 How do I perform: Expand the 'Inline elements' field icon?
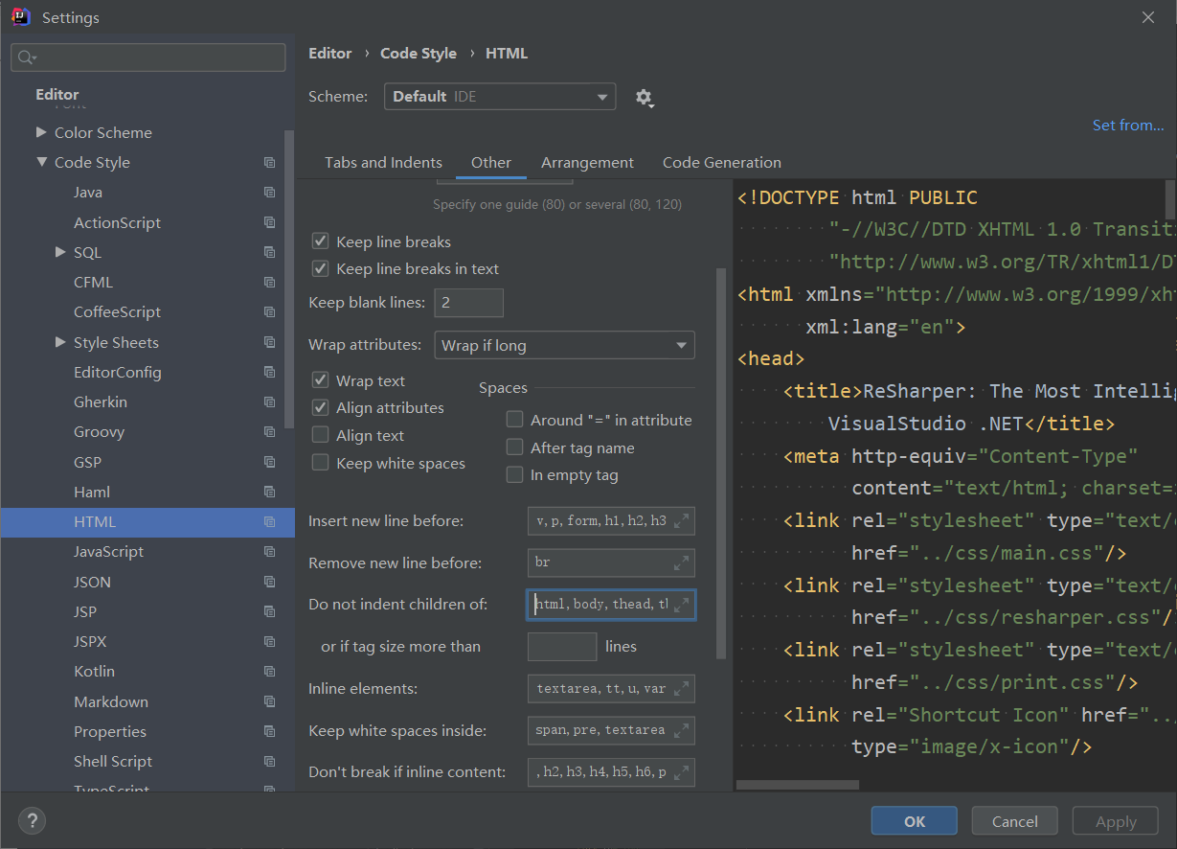point(682,689)
